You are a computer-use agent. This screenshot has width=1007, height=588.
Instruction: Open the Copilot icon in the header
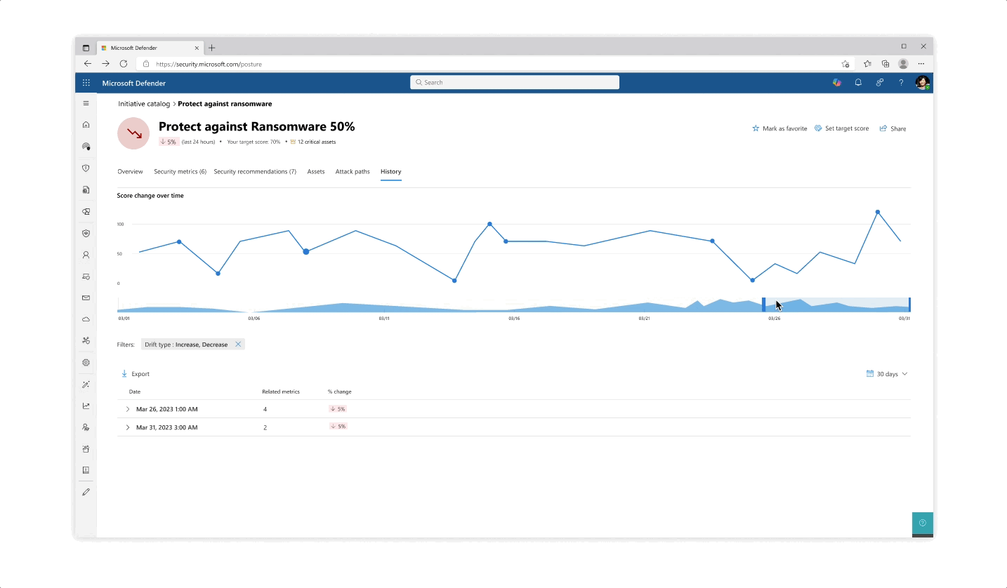click(x=837, y=83)
